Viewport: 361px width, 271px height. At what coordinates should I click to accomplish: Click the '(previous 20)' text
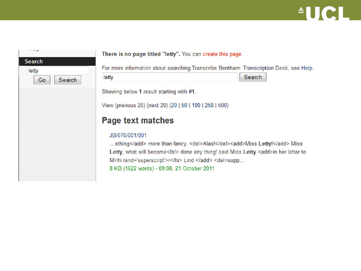click(x=130, y=105)
